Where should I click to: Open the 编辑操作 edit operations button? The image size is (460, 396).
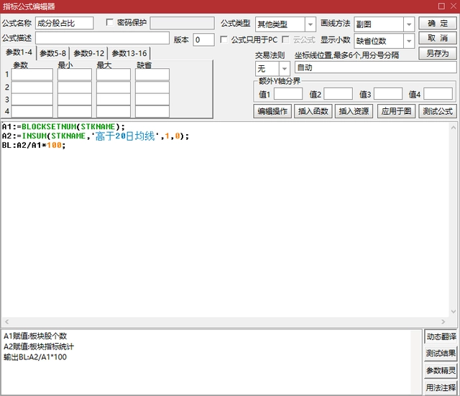coord(272,111)
